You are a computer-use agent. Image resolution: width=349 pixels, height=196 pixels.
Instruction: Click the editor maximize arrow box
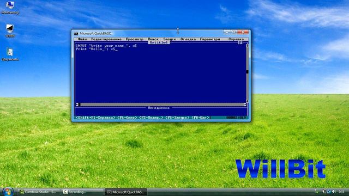coord(240,42)
